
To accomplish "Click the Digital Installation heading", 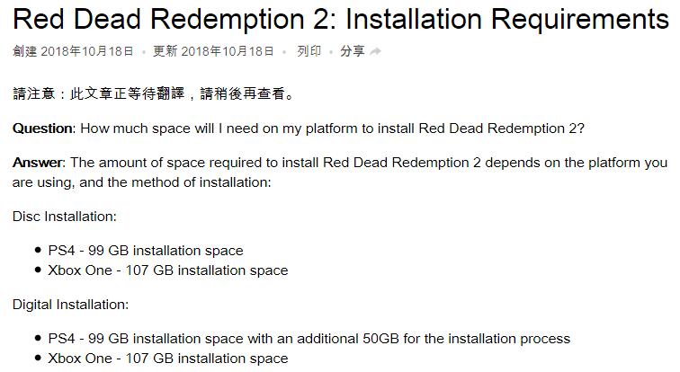I will click(x=70, y=305).
